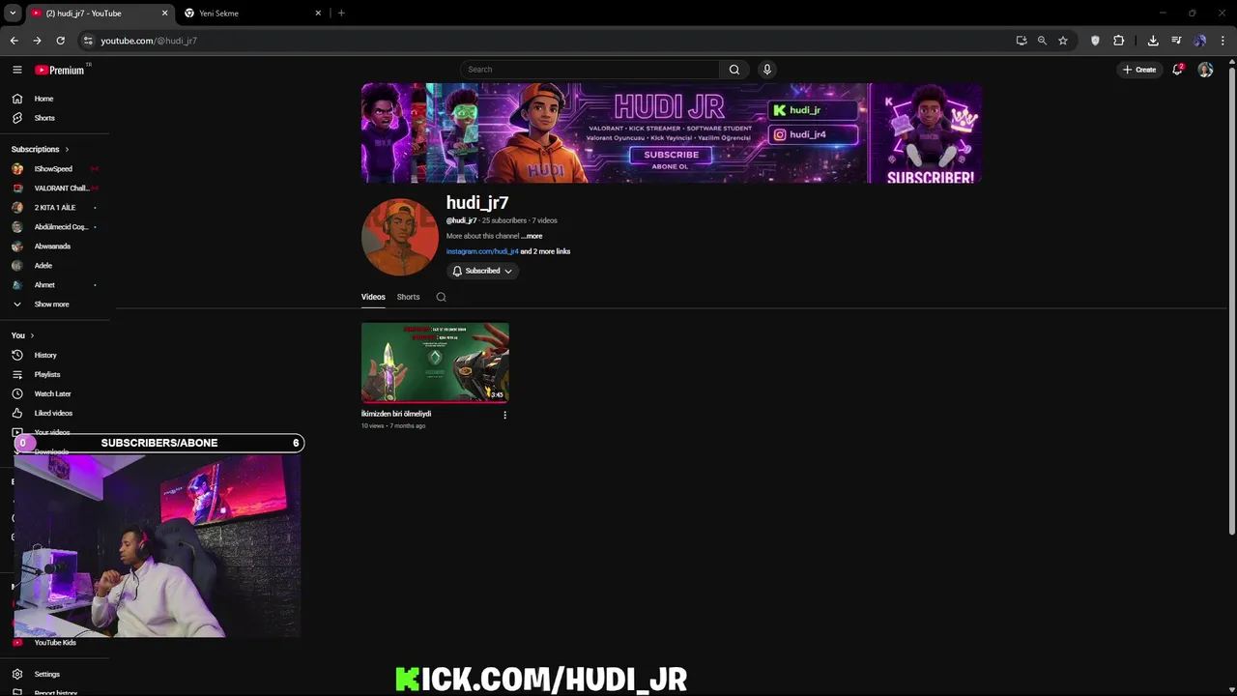Viewport: 1237px width, 696px height.
Task: Go back in the browser
Action: pos(14,41)
